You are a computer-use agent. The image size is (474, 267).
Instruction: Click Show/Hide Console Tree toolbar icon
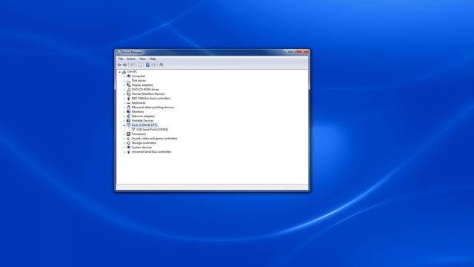[133, 65]
